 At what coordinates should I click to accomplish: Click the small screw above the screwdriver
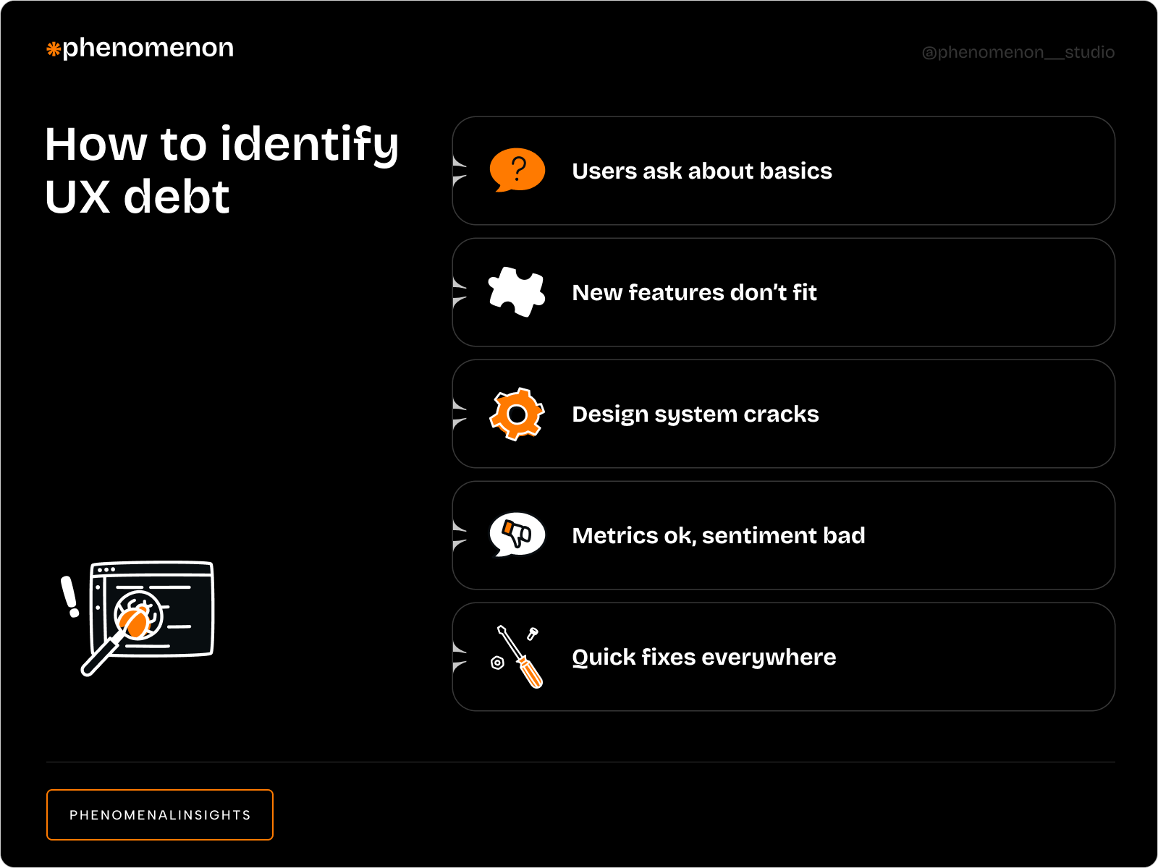coord(533,634)
